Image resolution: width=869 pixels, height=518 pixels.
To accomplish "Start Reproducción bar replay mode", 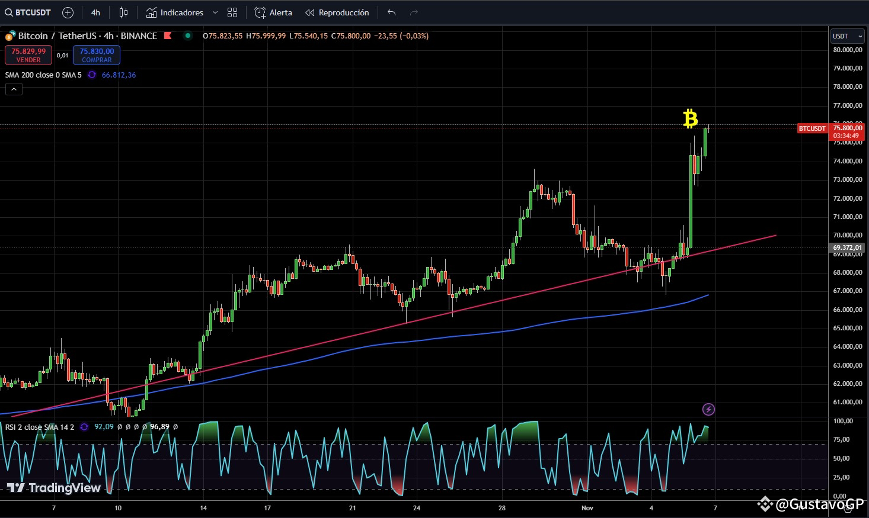I will click(x=337, y=12).
